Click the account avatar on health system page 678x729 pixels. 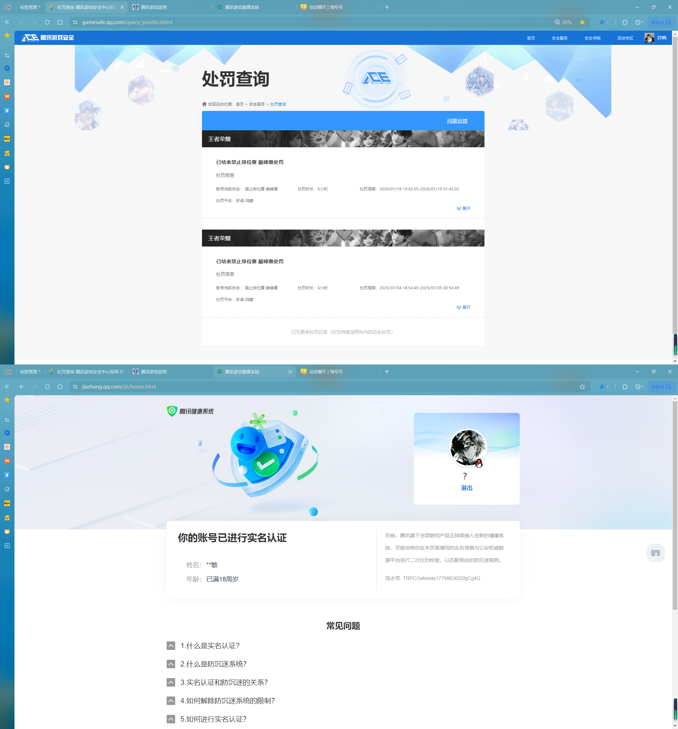coord(468,448)
